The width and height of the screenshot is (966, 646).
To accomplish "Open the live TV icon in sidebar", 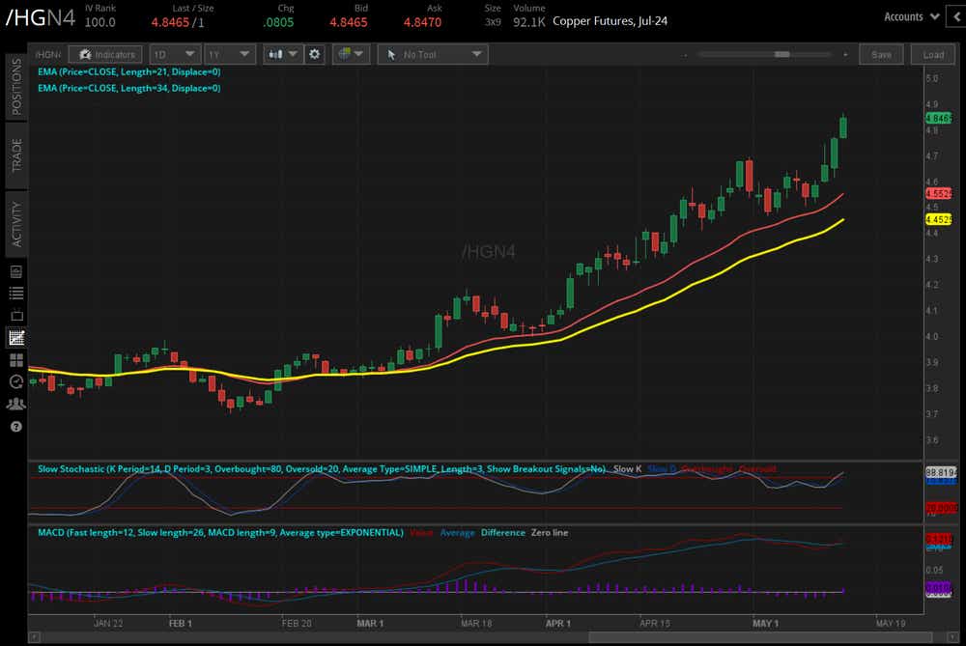I will pyautogui.click(x=16, y=315).
